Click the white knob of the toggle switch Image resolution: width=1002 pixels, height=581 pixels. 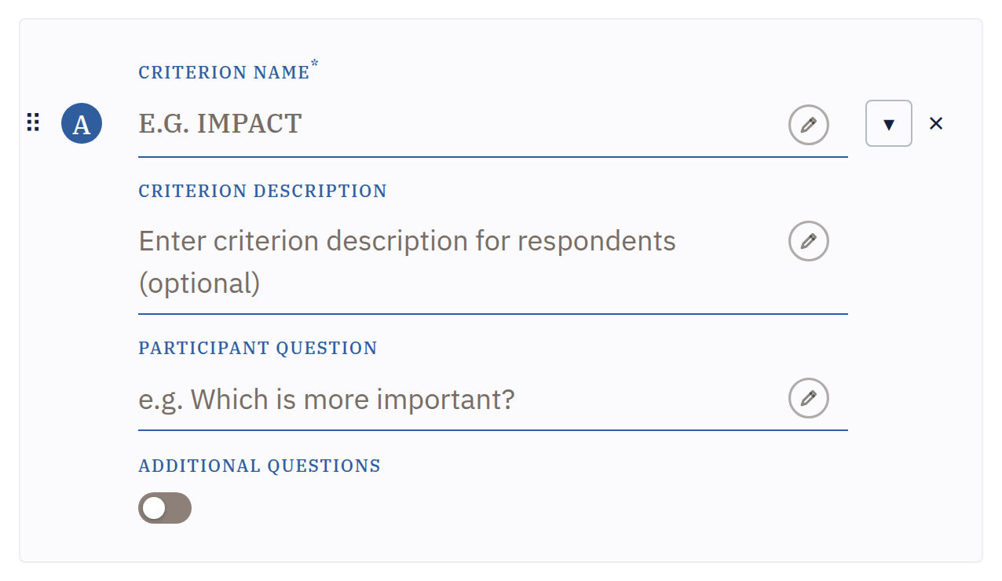[155, 508]
